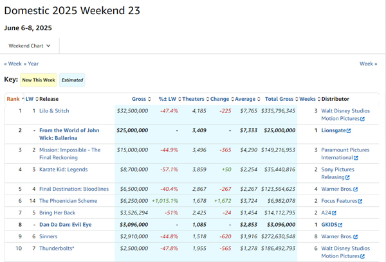Sort table by Change column

pos(222,99)
